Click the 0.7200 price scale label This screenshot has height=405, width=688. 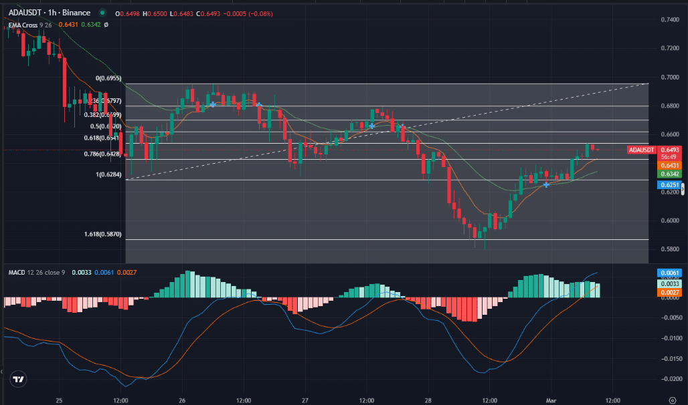[x=670, y=48]
